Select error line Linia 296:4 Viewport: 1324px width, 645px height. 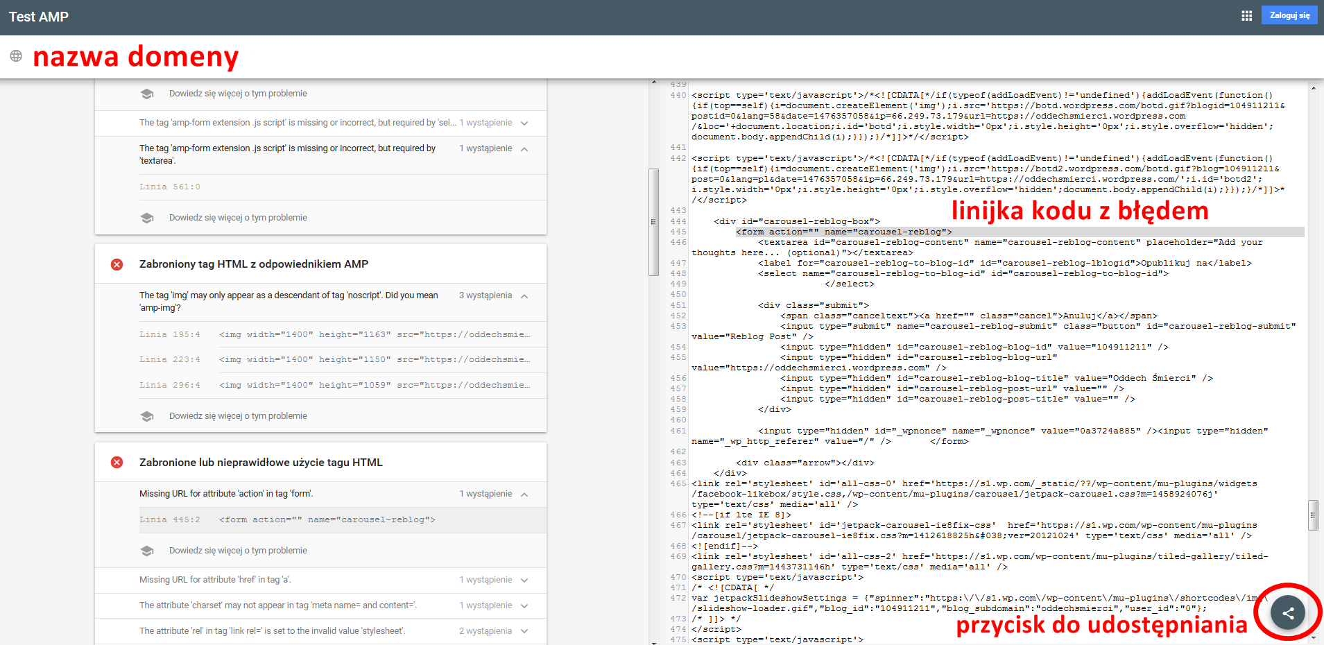pos(343,386)
